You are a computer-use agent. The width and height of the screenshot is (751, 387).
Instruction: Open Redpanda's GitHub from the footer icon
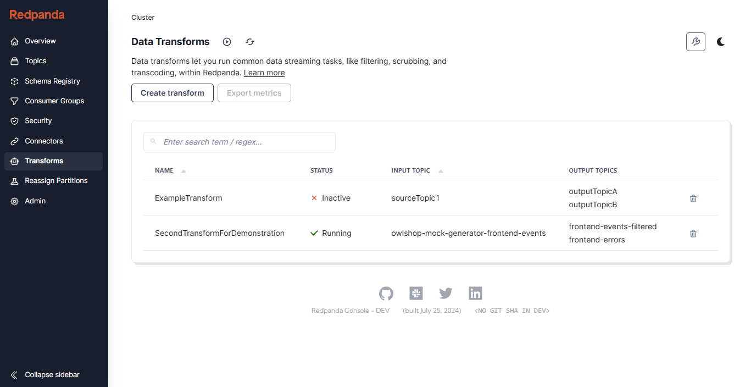[386, 293]
